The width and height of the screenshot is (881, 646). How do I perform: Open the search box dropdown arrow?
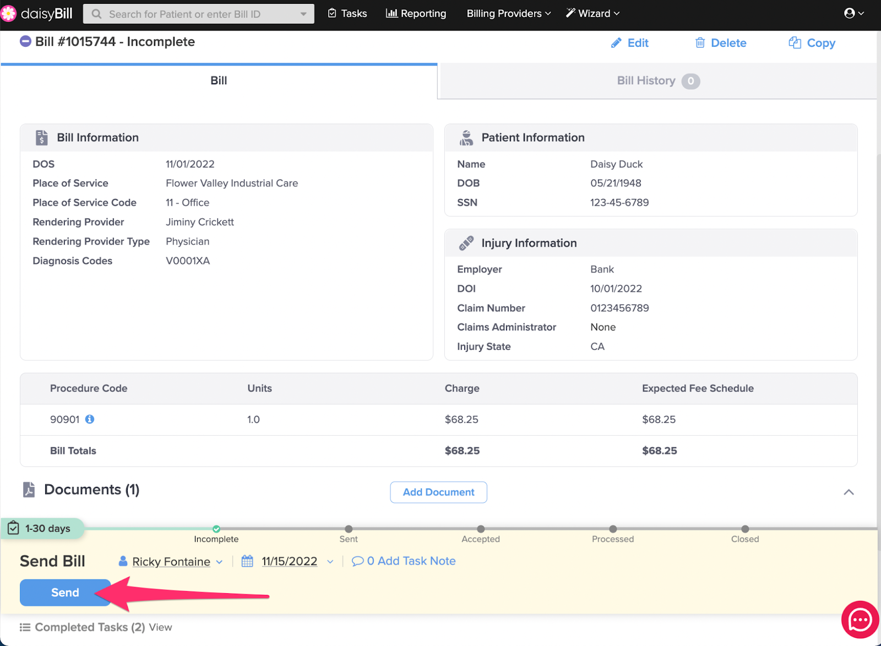(303, 14)
